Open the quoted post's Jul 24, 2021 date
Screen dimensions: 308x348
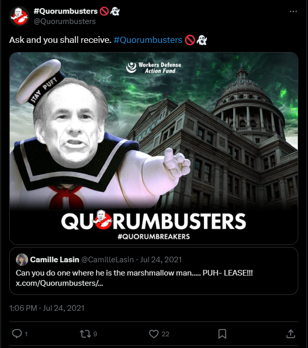pos(161,259)
